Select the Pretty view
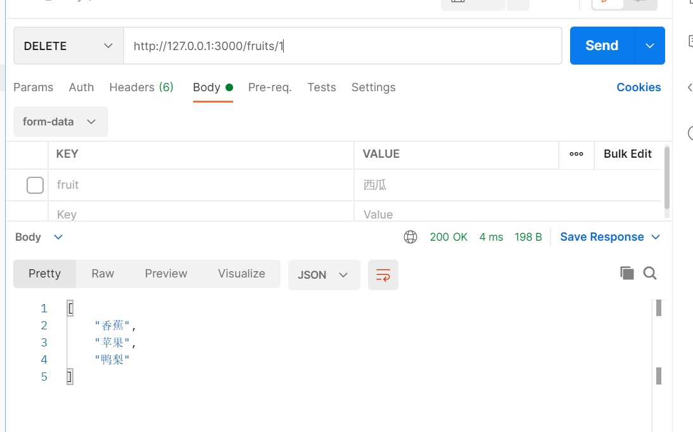Viewport: 693px width, 432px height. (44, 274)
